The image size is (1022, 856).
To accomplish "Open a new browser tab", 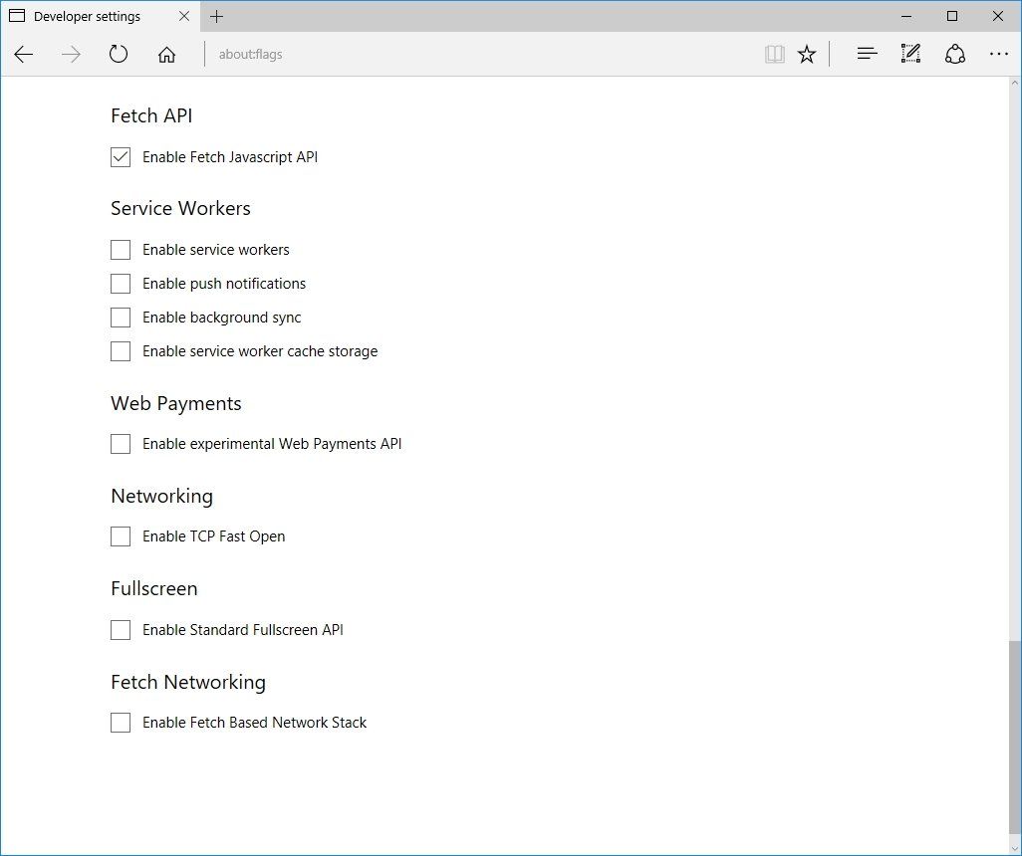I will point(217,16).
